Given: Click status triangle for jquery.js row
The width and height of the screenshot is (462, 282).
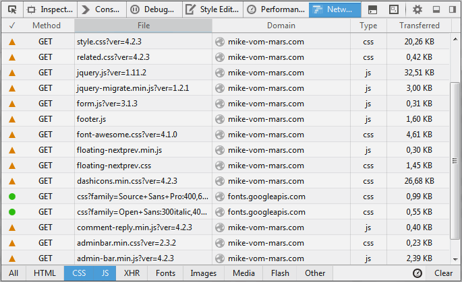Looking at the screenshot, I should 12,73.
